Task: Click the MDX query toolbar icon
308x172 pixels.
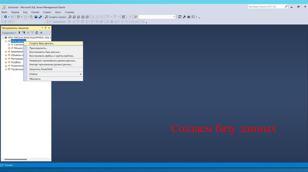Action: (x=74, y=17)
